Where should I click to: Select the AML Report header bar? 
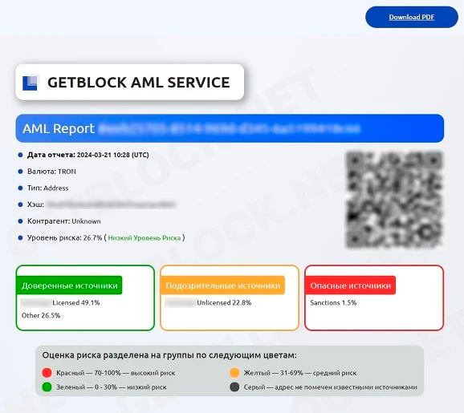(x=230, y=128)
